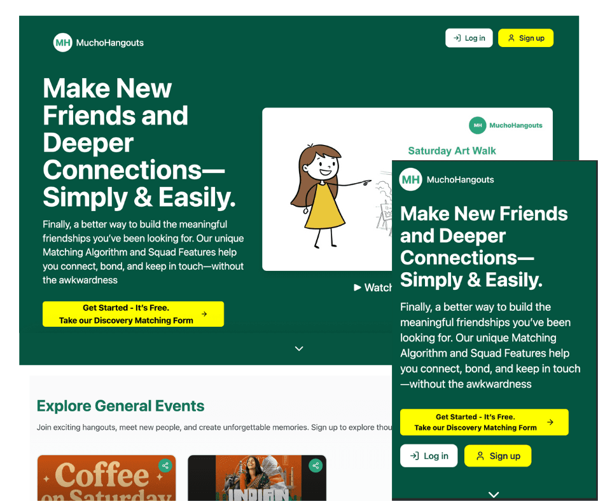Open the Coffee on Saturday event thumbnail
The height and width of the screenshot is (501, 598).
tap(106, 477)
